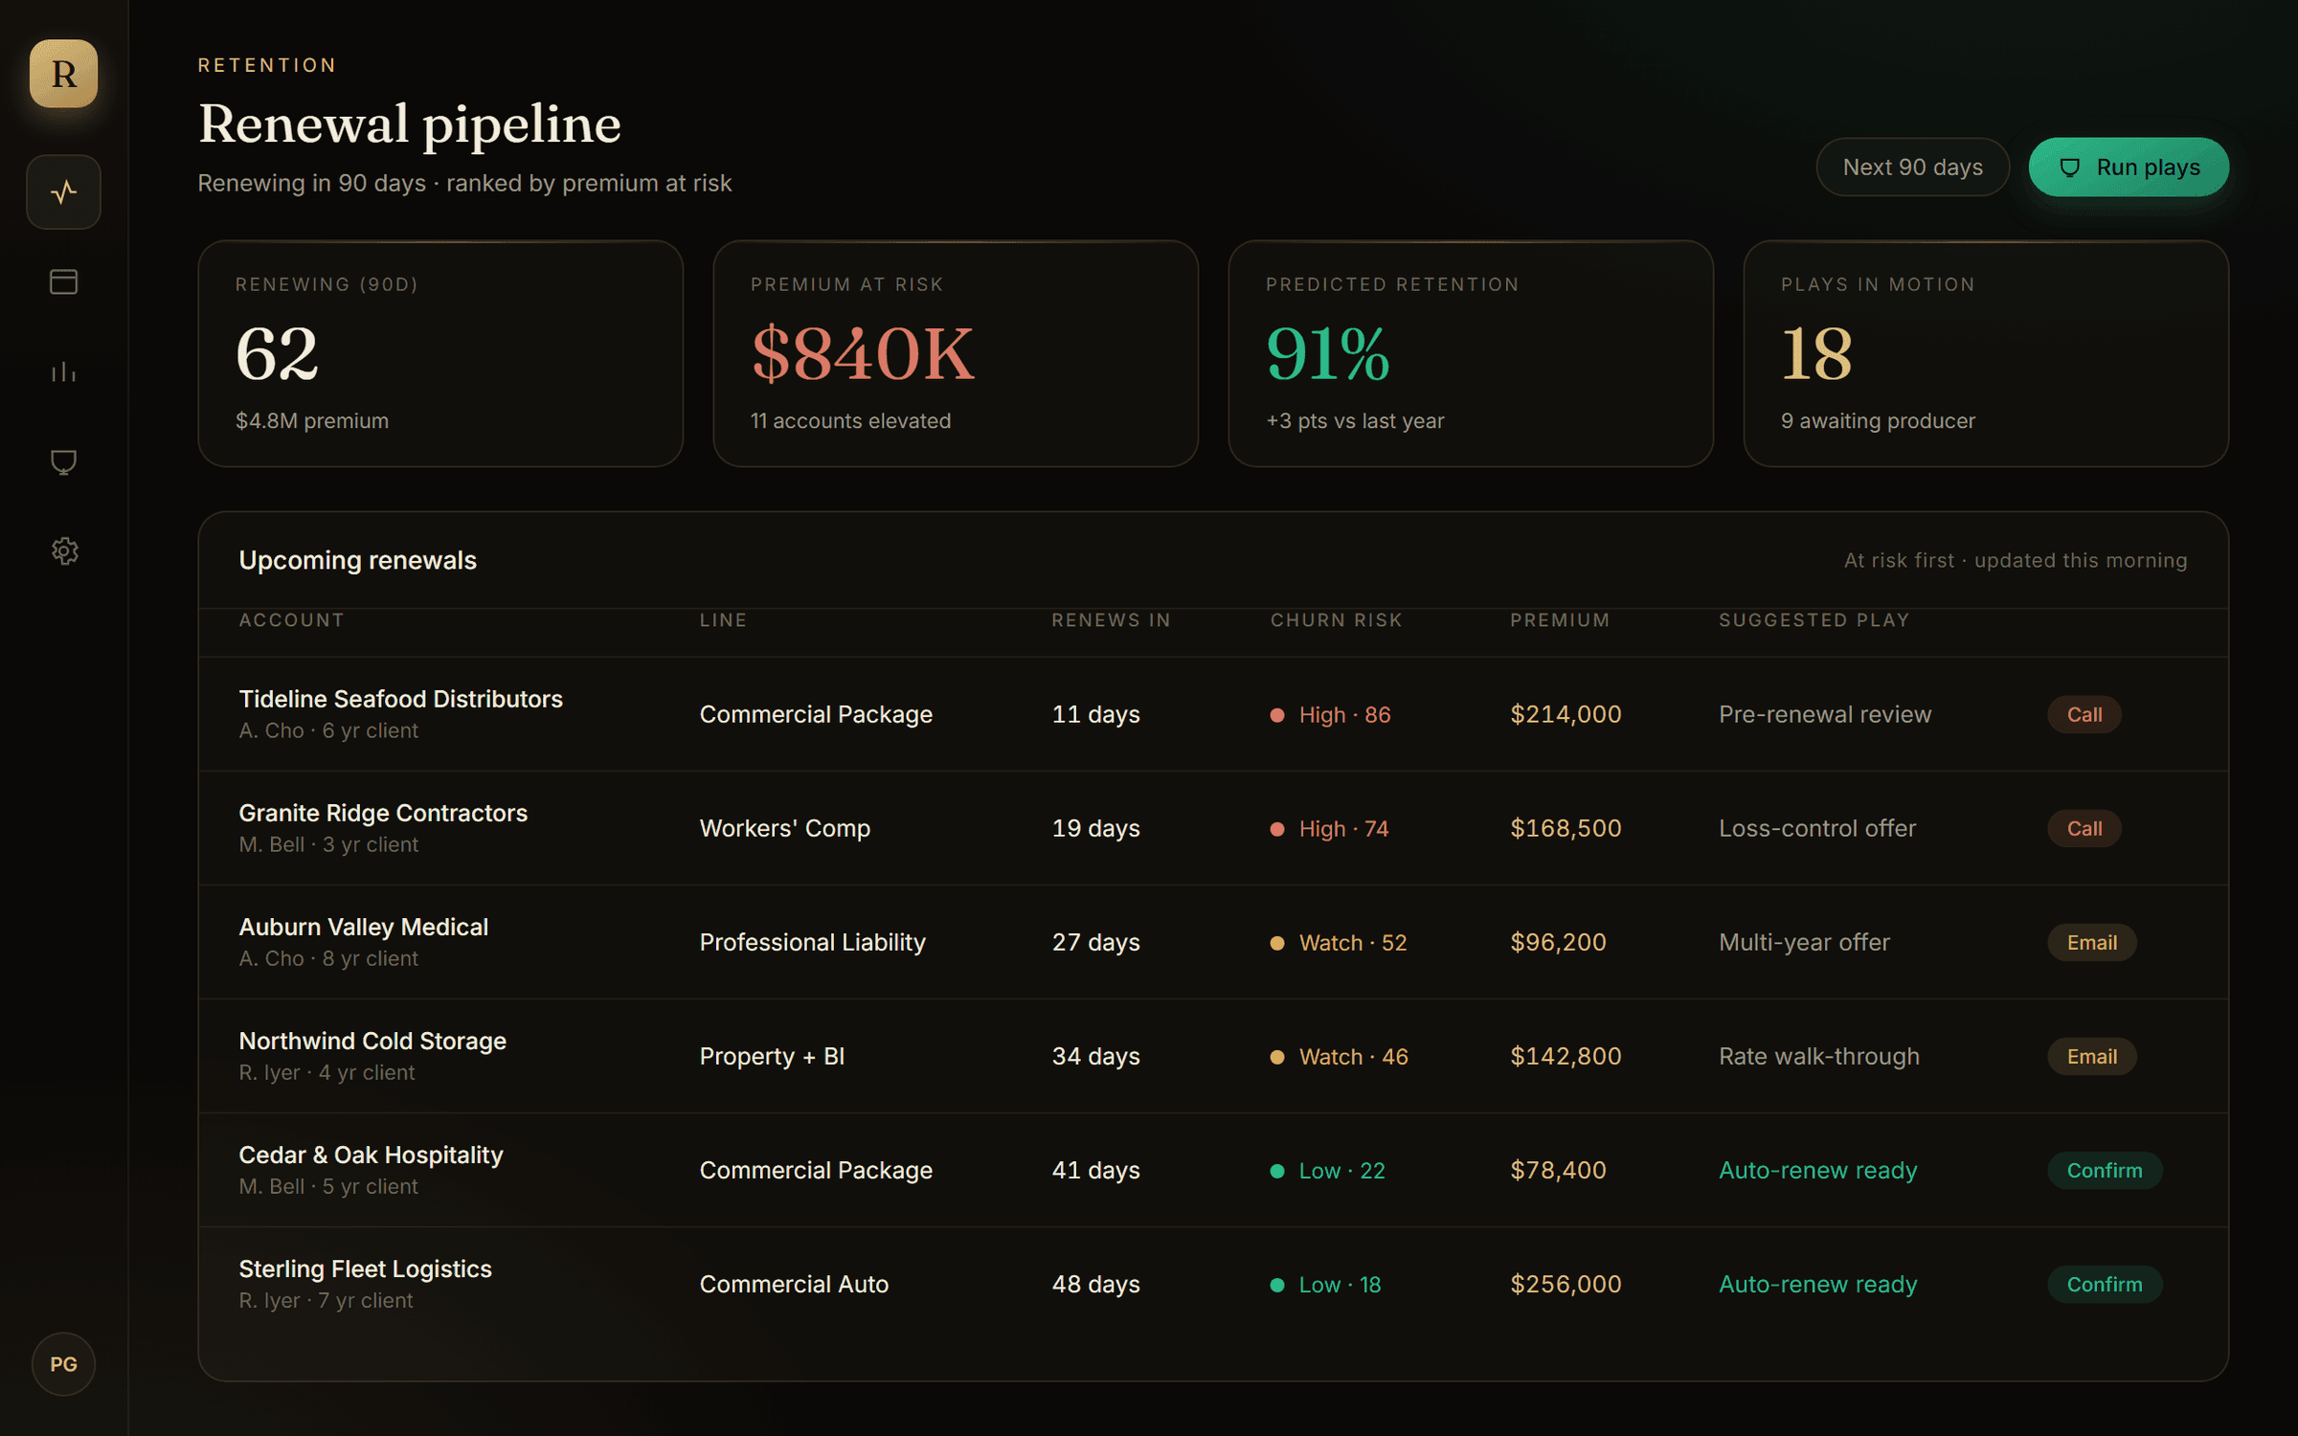Image resolution: width=2298 pixels, height=1436 pixels.
Task: Open the Next 90 days range selector
Action: 1912,168
